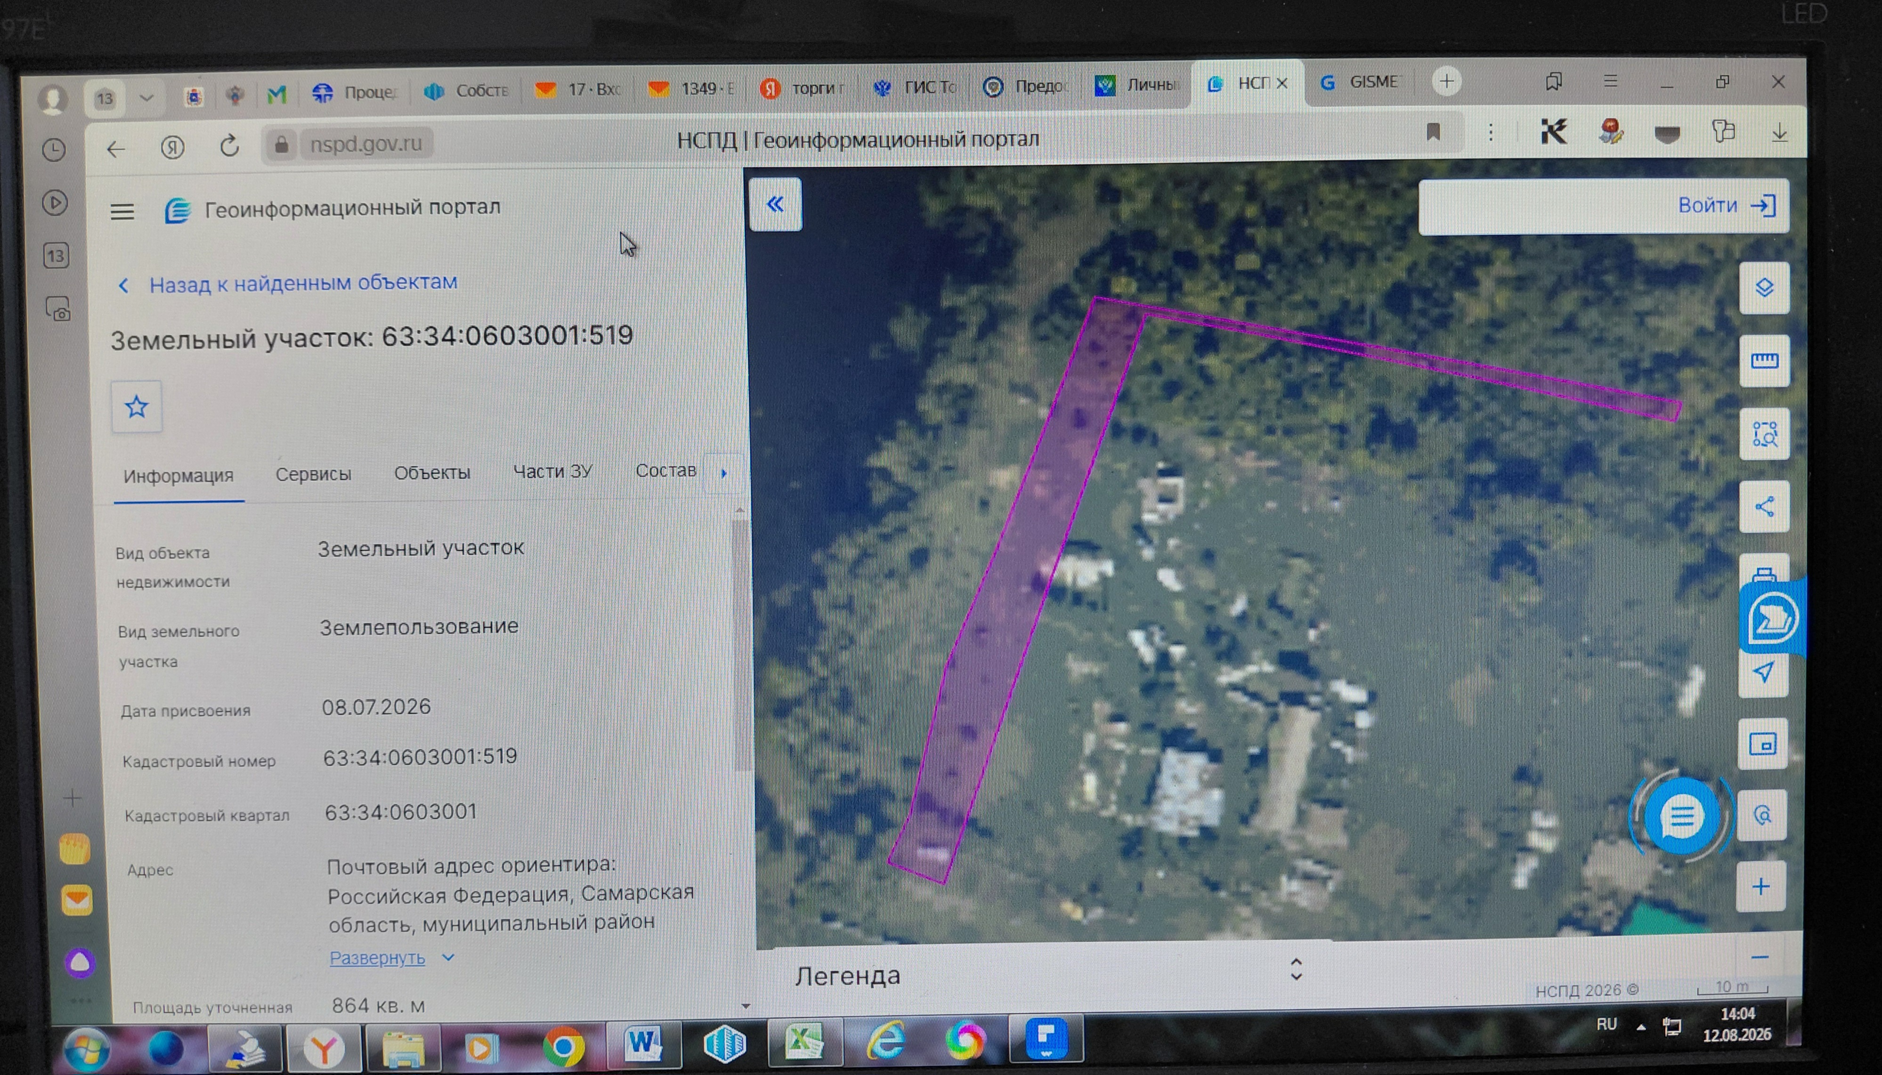Open the Части ЗУ tab
This screenshot has width=1882, height=1075.
(x=552, y=471)
